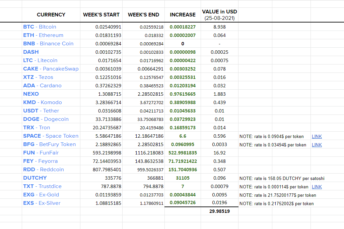The width and height of the screenshot is (344, 229).
Task: Select the CURRENCY column header
Action: pos(51,15)
